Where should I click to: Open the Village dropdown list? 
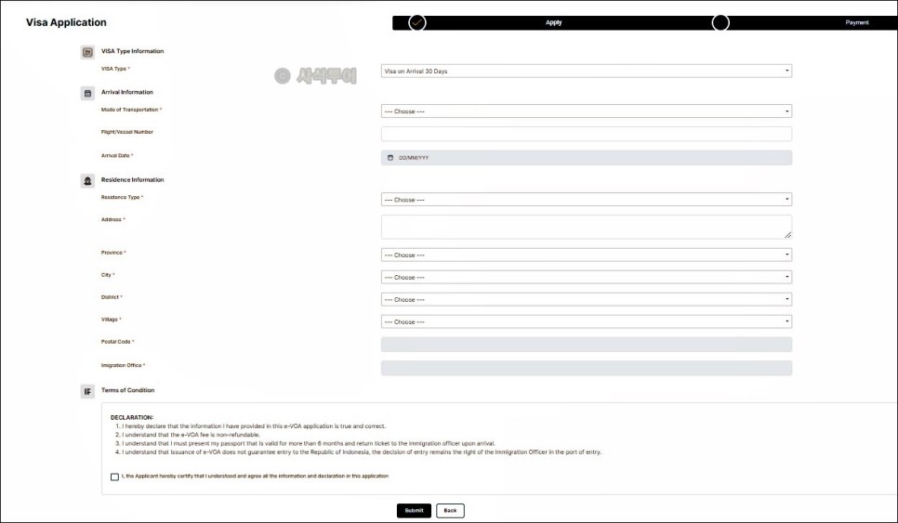tap(587, 321)
